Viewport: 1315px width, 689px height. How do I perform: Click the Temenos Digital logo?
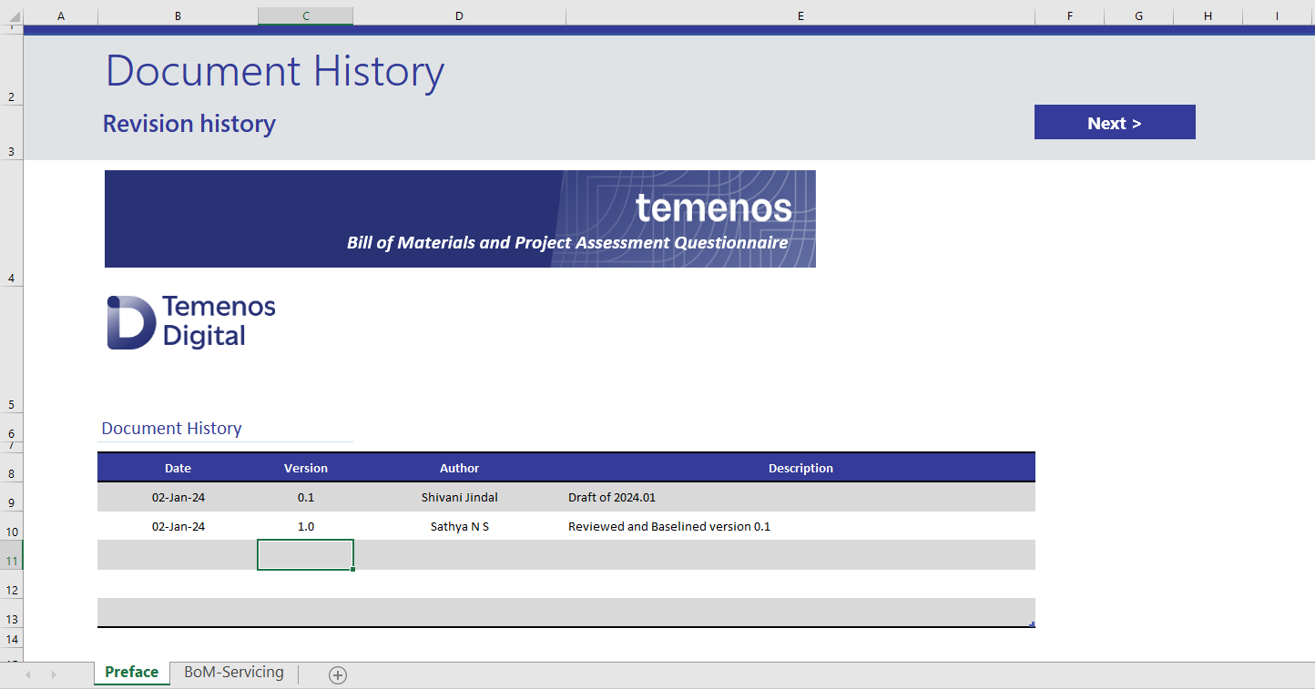coord(191,321)
